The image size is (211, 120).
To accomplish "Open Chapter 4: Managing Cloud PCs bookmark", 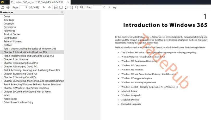I will point(21,67).
